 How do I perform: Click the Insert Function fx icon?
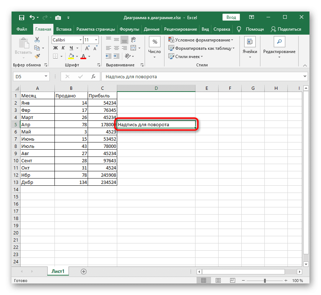click(93, 76)
